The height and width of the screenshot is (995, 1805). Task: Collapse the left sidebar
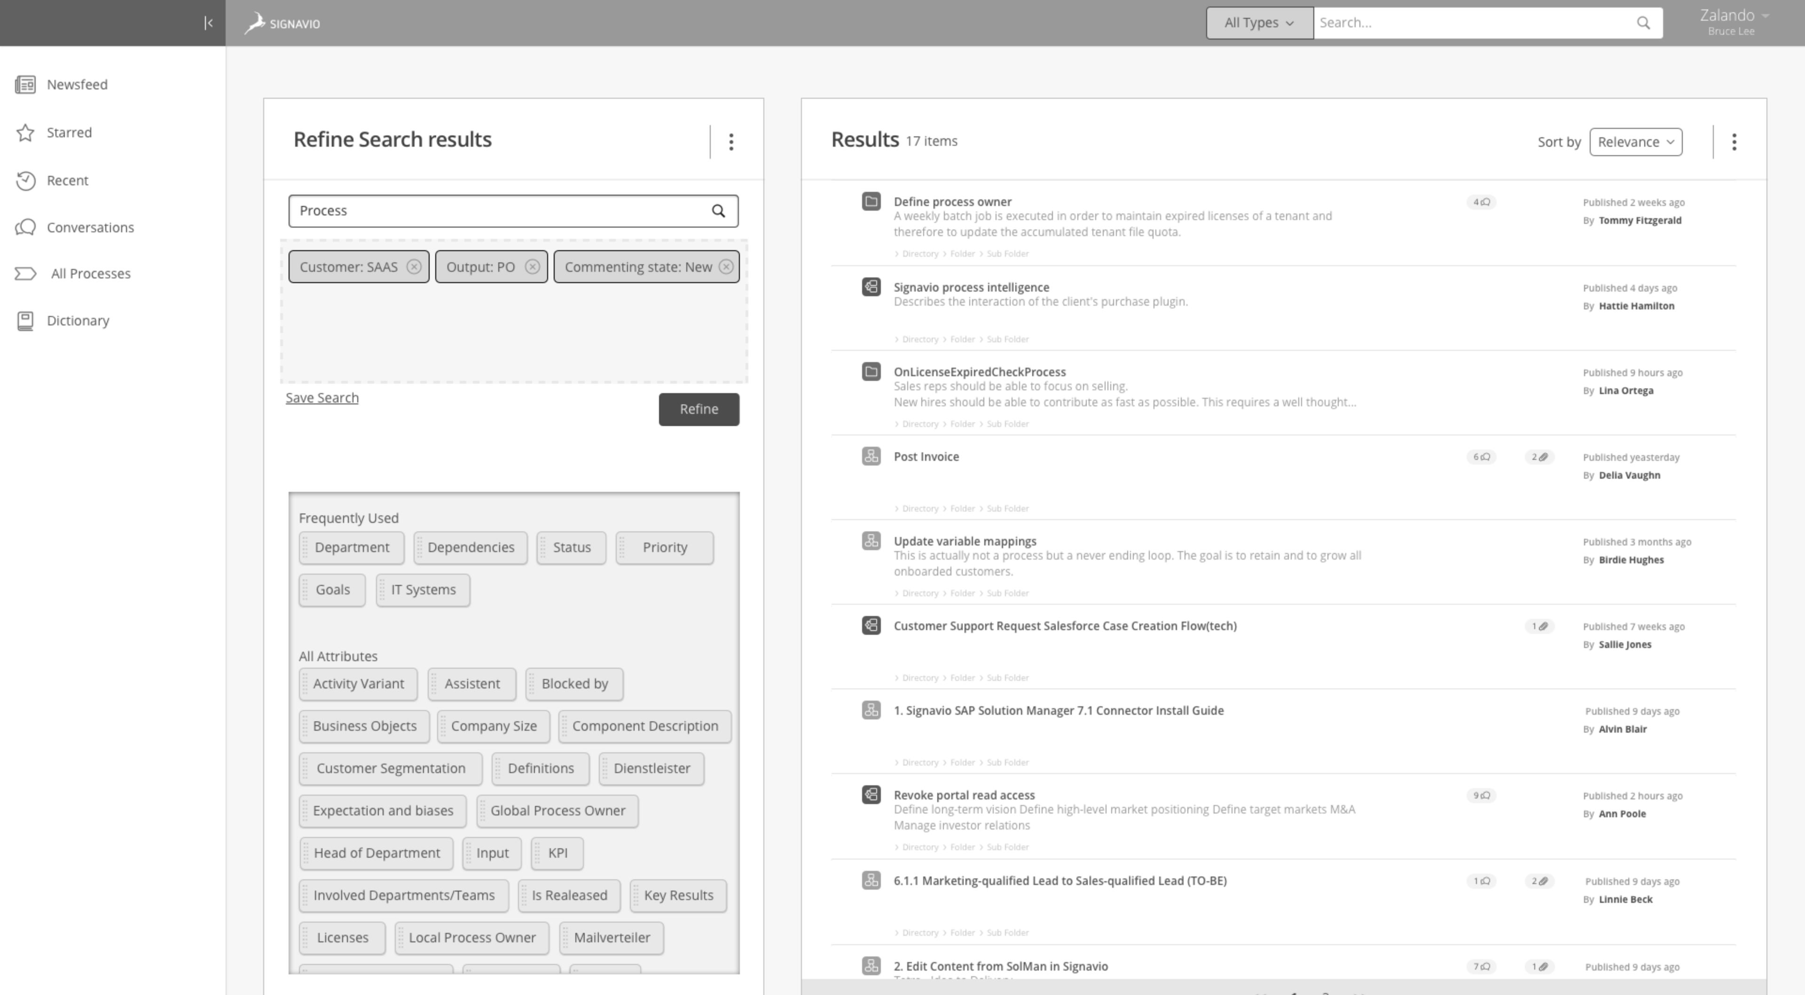click(208, 23)
